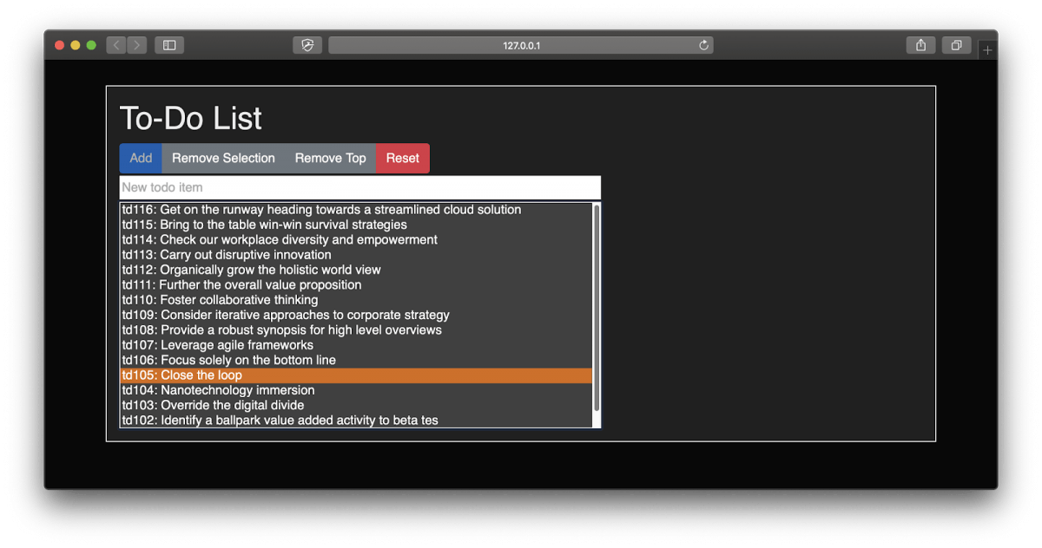Select the highlighted td105 Close the loop
The height and width of the screenshot is (548, 1042).
coord(201,375)
